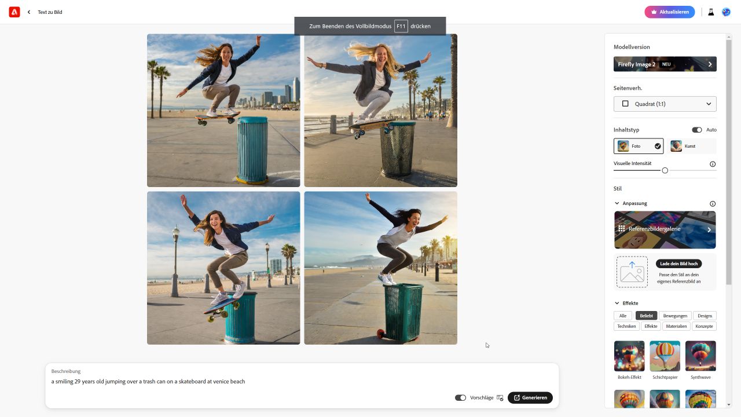This screenshot has height=417, width=741.
Task: Collapse the Anpassung section
Action: coord(617,203)
